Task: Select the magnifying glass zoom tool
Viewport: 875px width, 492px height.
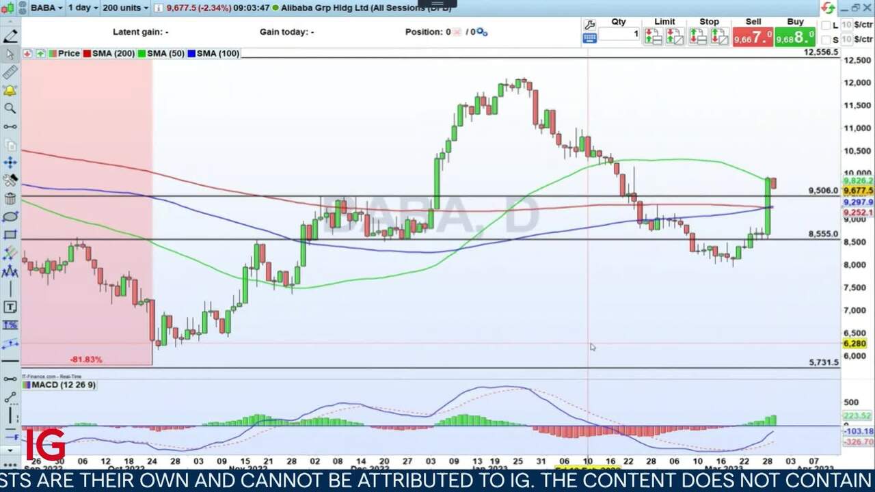Action: coord(10,108)
